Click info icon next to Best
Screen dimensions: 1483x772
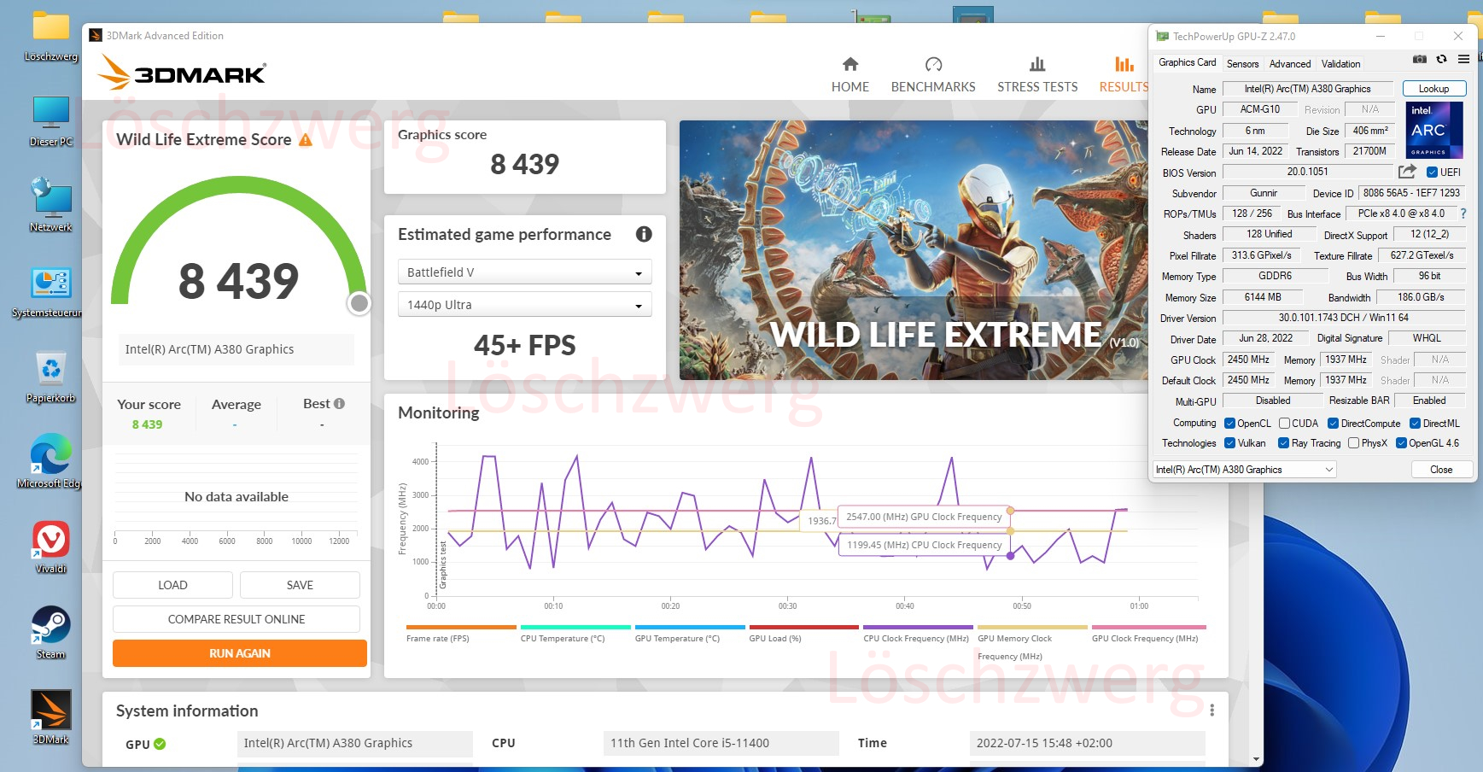point(339,403)
